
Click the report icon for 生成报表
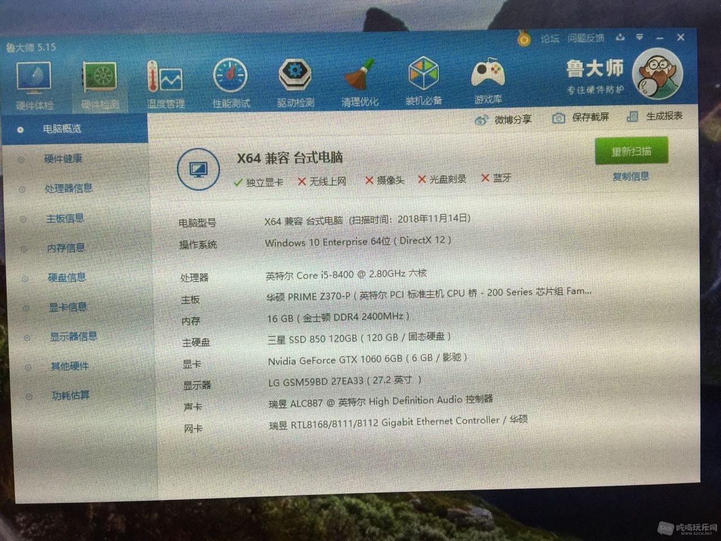tap(632, 116)
